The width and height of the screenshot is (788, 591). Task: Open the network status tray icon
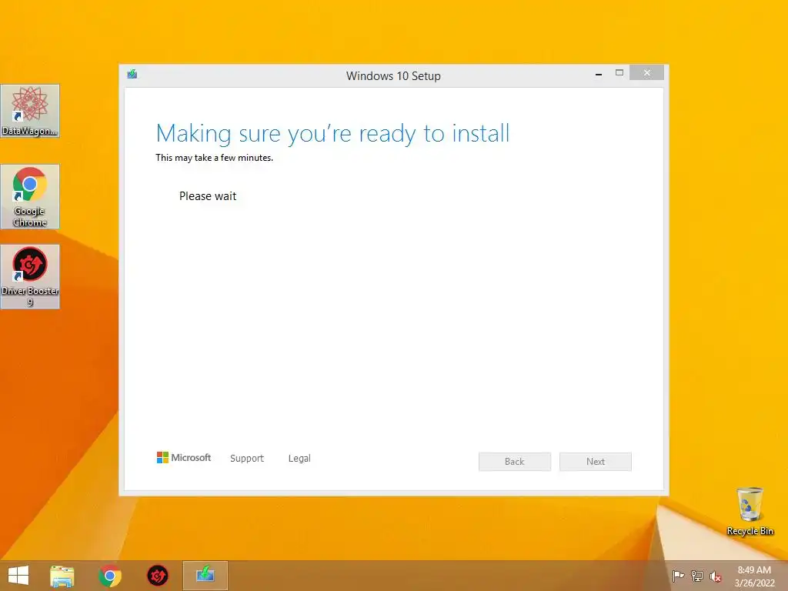(697, 576)
